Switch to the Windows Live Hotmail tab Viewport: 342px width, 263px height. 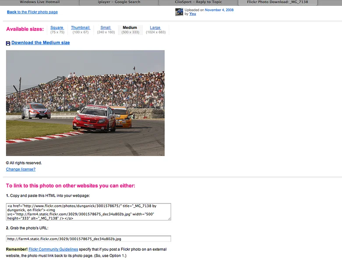(x=40, y=2)
